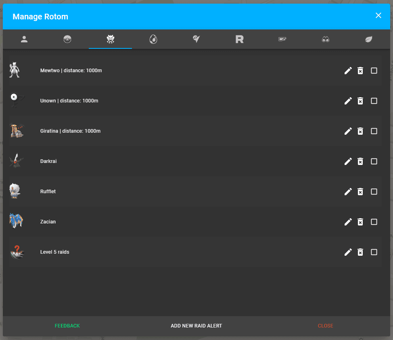Click the Mewtwo sprite thumbnail
Screen dimensions: 393x340
pos(15,70)
